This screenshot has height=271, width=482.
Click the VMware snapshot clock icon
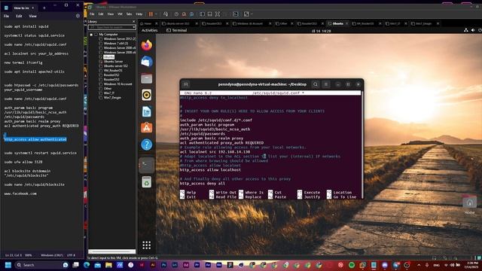pos(176,14)
